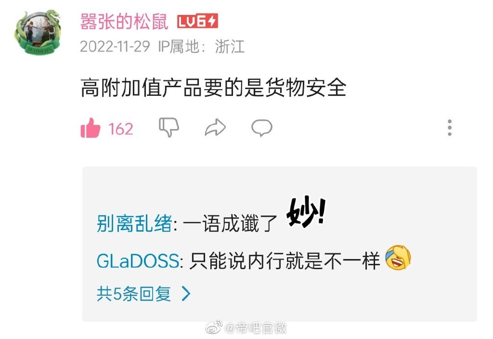This screenshot has width=493, height=339.
Task: View the 别离乱绪 replier's profile
Action: click(134, 223)
